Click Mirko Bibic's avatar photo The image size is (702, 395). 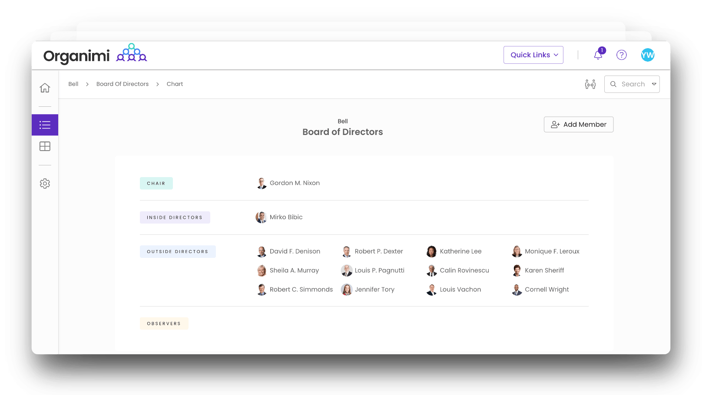[x=261, y=217]
